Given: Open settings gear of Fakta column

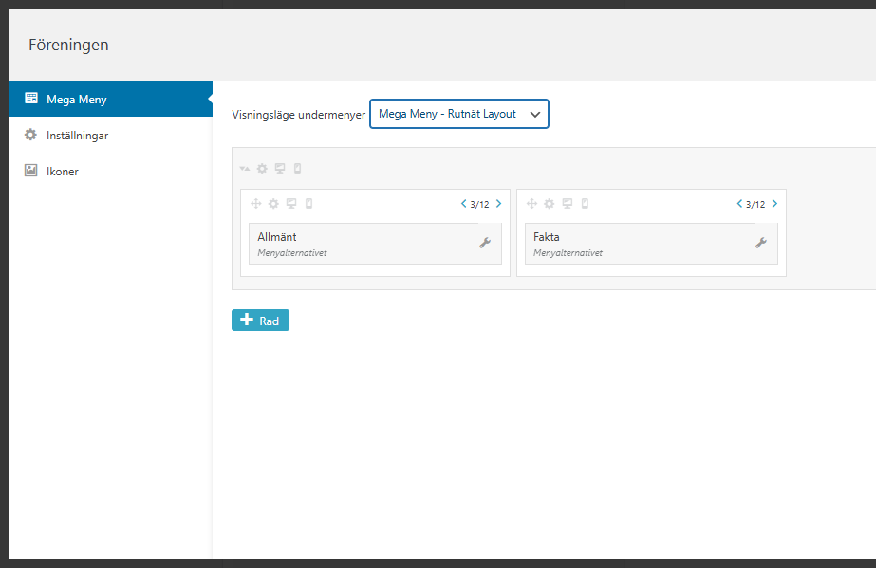Looking at the screenshot, I should [x=549, y=203].
